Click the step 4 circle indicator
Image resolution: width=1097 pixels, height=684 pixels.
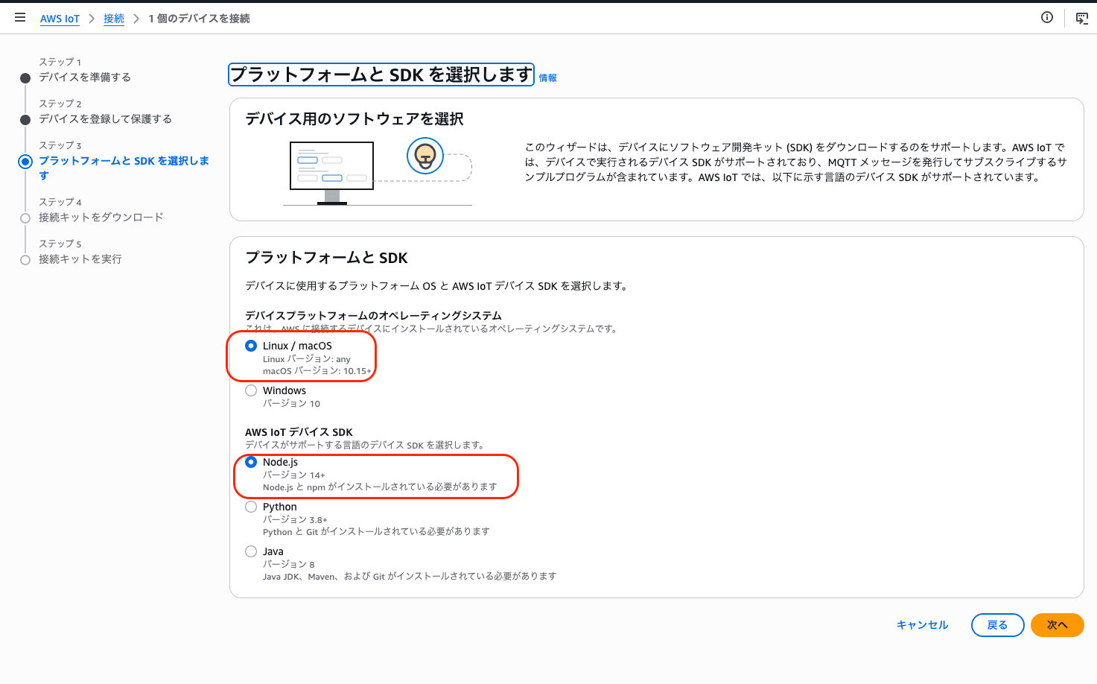25,218
